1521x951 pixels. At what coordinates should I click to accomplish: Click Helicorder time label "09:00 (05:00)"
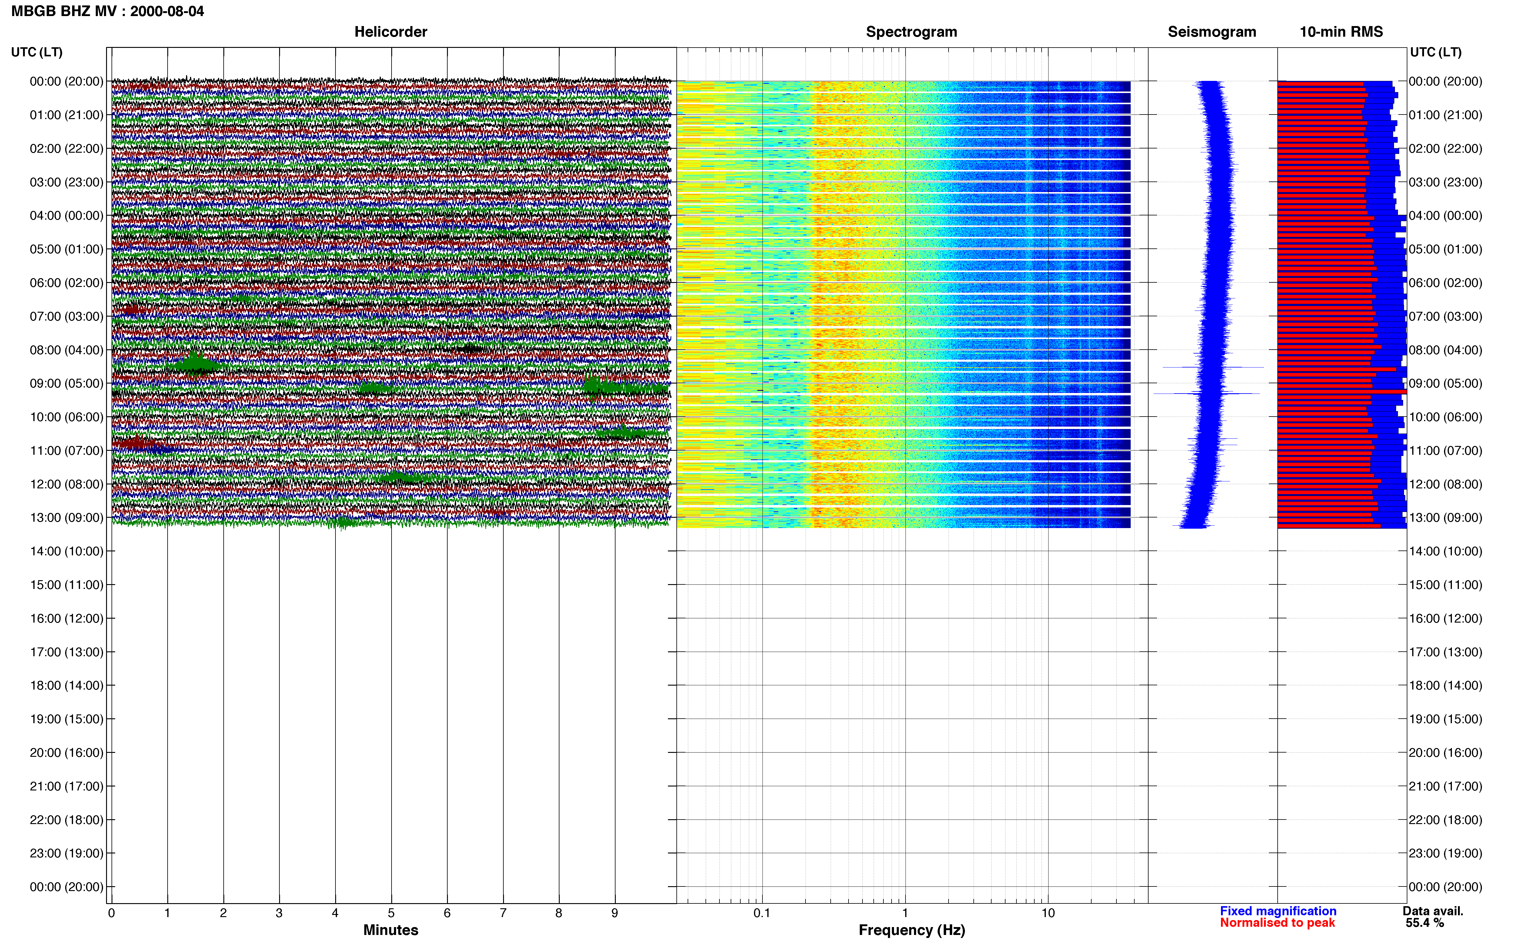67,384
